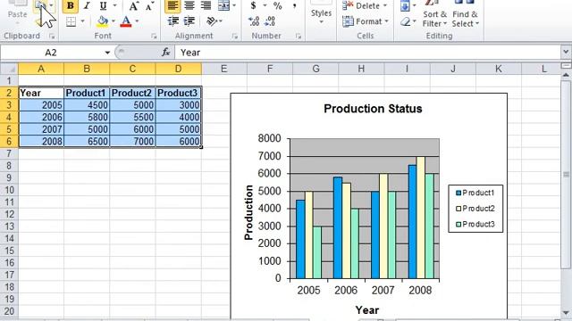Click formula bar containing Year

(x=367, y=53)
